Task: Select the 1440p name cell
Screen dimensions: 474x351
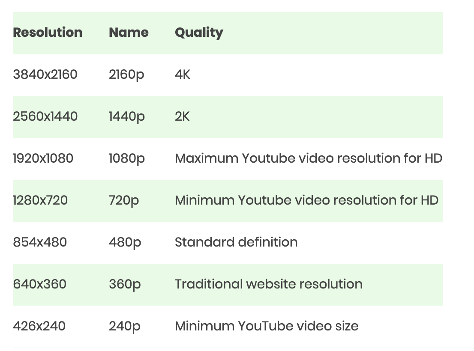Action: [126, 116]
